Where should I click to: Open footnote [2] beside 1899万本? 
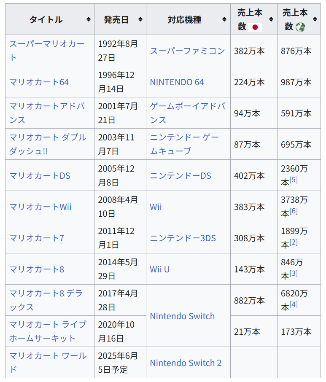pos(294,242)
